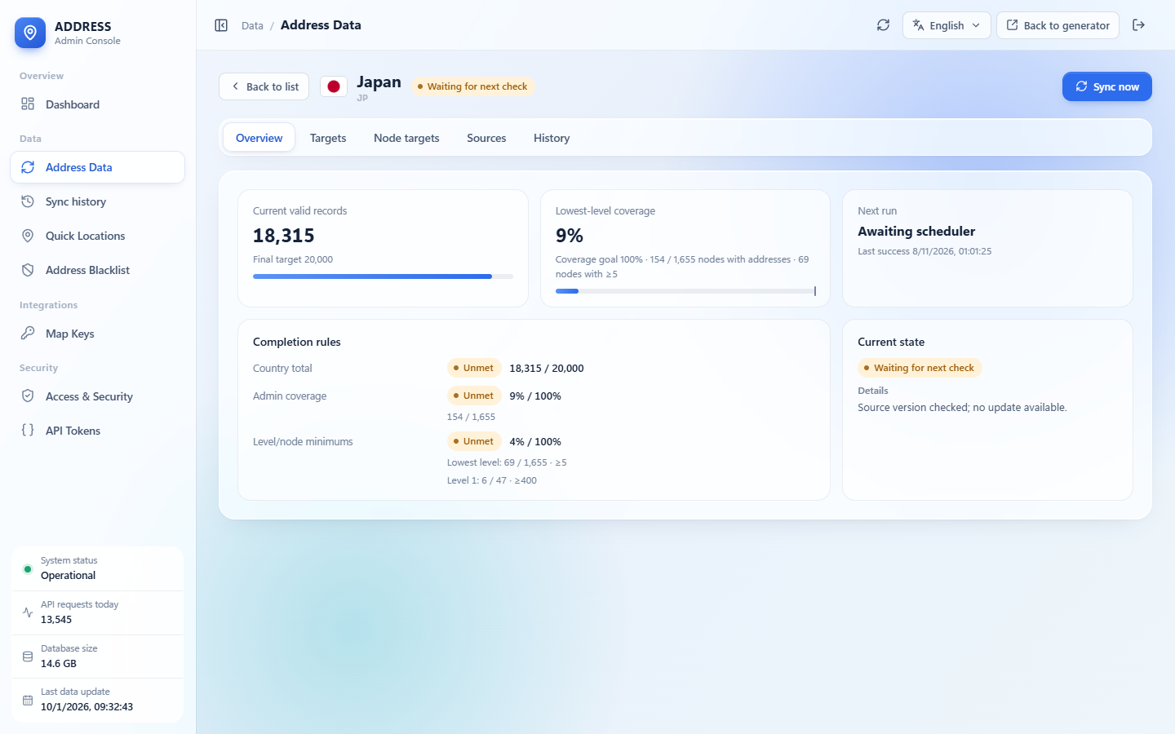Open Address Data in the sidebar

tap(97, 167)
